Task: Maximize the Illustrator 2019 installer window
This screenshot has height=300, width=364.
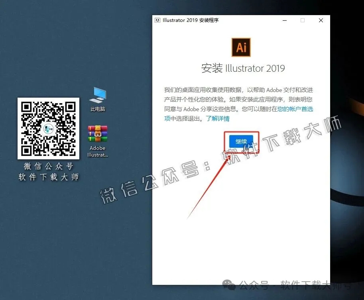Action: [x=302, y=20]
